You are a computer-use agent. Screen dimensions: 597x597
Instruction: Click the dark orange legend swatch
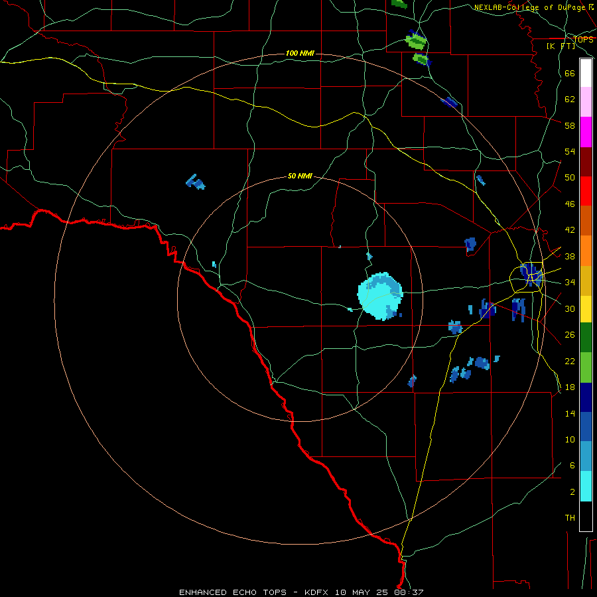[x=586, y=221]
